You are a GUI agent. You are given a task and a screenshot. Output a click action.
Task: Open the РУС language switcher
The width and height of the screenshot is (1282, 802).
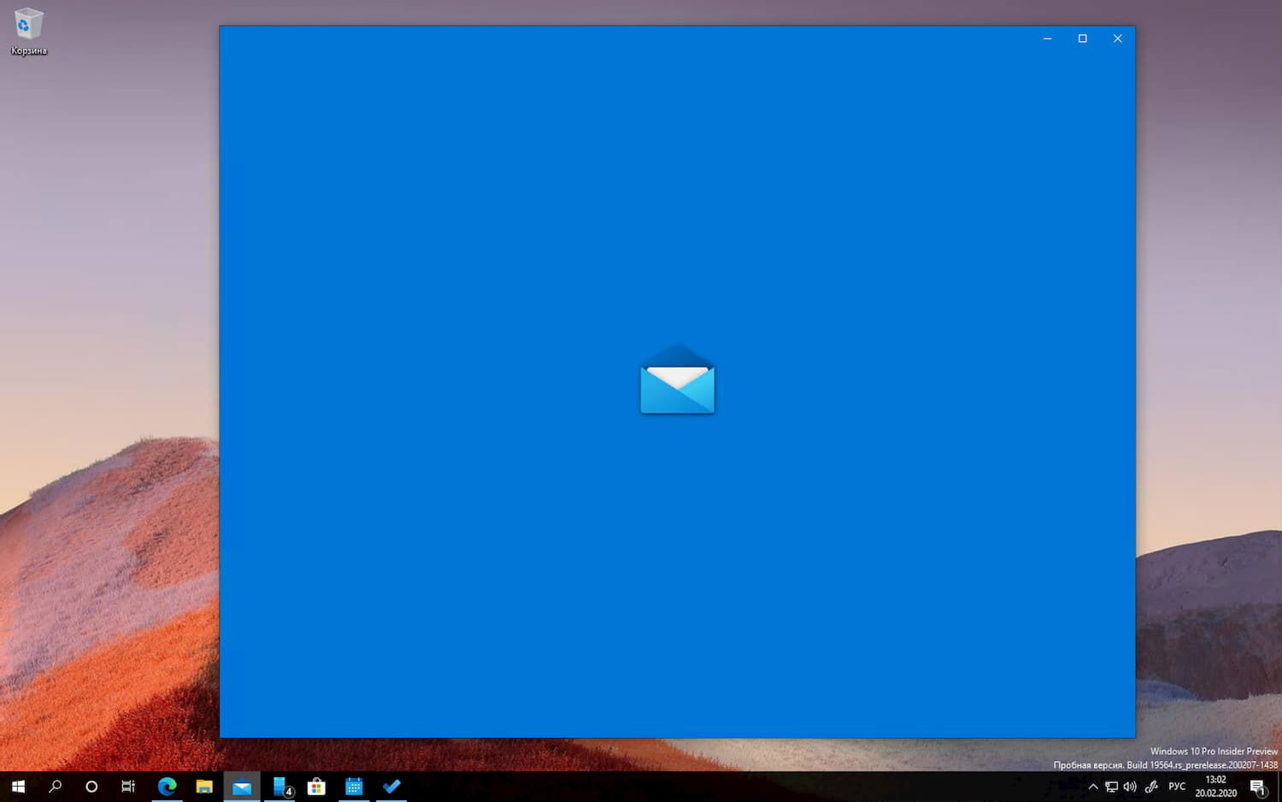1177,787
